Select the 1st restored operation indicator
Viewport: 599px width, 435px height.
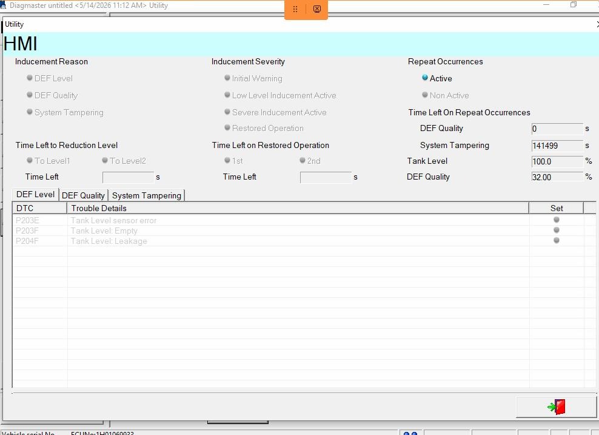tap(227, 160)
